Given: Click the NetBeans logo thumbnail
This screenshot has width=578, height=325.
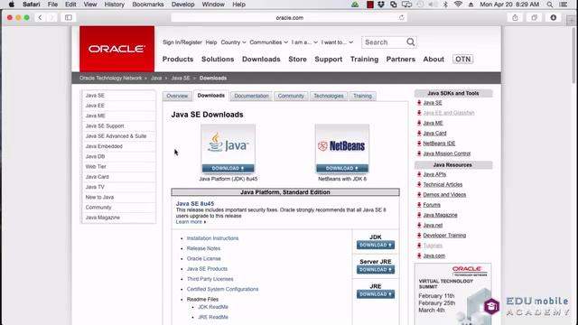Looking at the screenshot, I should click(342, 144).
